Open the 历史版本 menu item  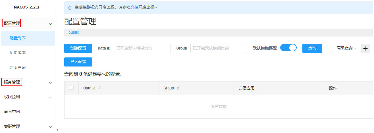[x=18, y=53]
